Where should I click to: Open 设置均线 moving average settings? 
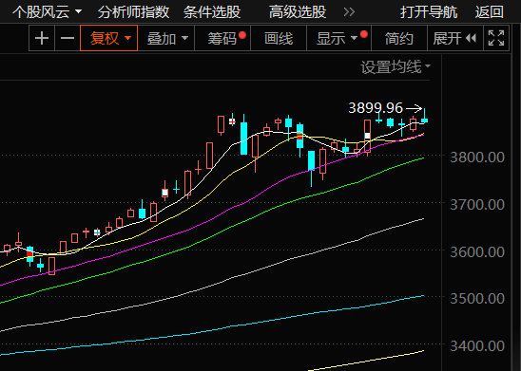[396, 67]
